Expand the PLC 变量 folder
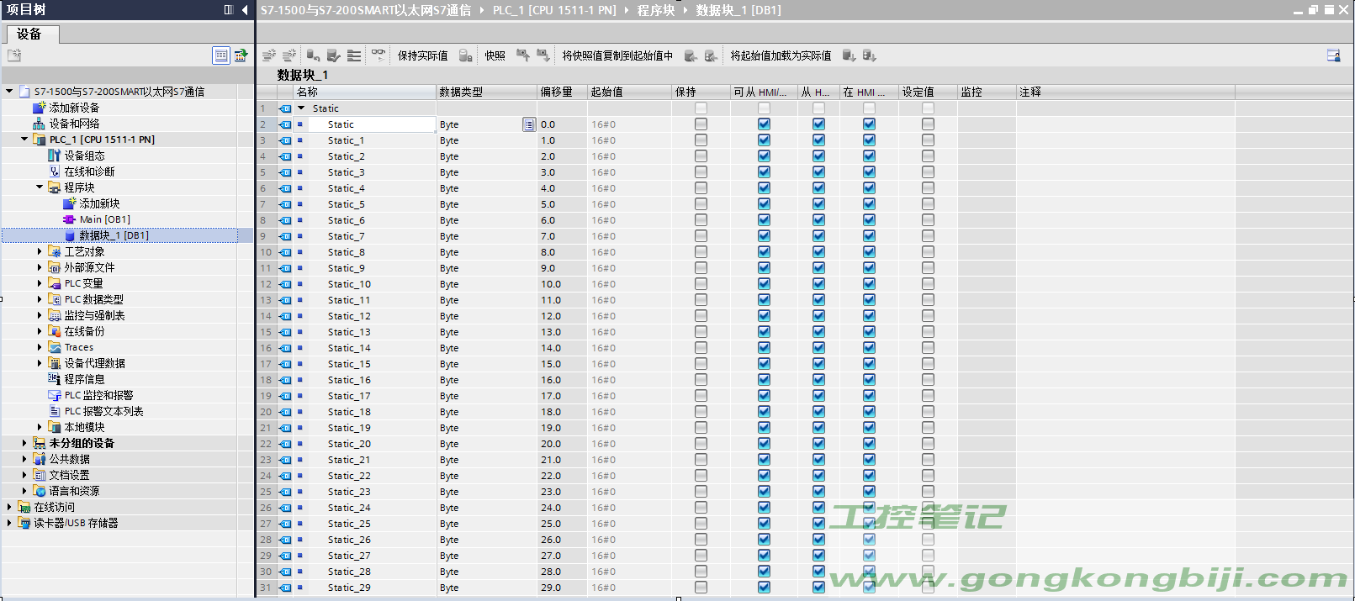This screenshot has height=601, width=1355. point(40,283)
